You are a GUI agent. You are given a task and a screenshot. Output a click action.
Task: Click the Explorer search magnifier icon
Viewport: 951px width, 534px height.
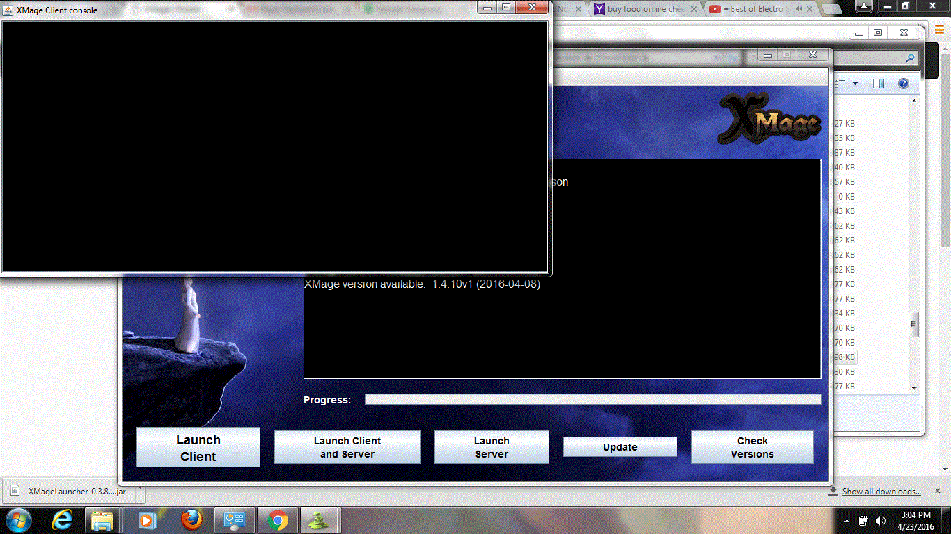click(911, 58)
